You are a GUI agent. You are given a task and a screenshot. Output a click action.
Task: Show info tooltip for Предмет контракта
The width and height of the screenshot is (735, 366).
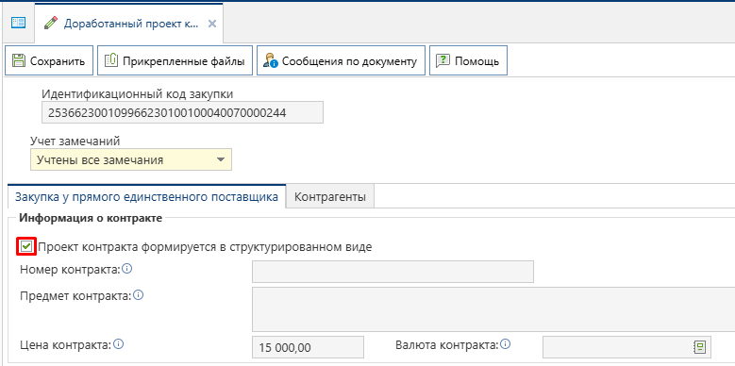139,295
